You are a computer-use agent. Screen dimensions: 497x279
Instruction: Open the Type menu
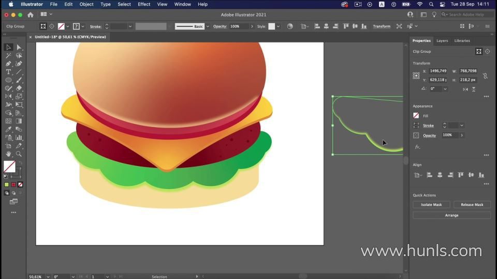[x=106, y=5]
